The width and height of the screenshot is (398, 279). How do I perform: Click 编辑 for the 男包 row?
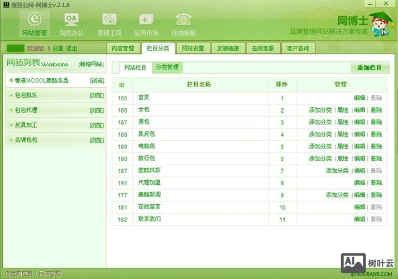359,122
